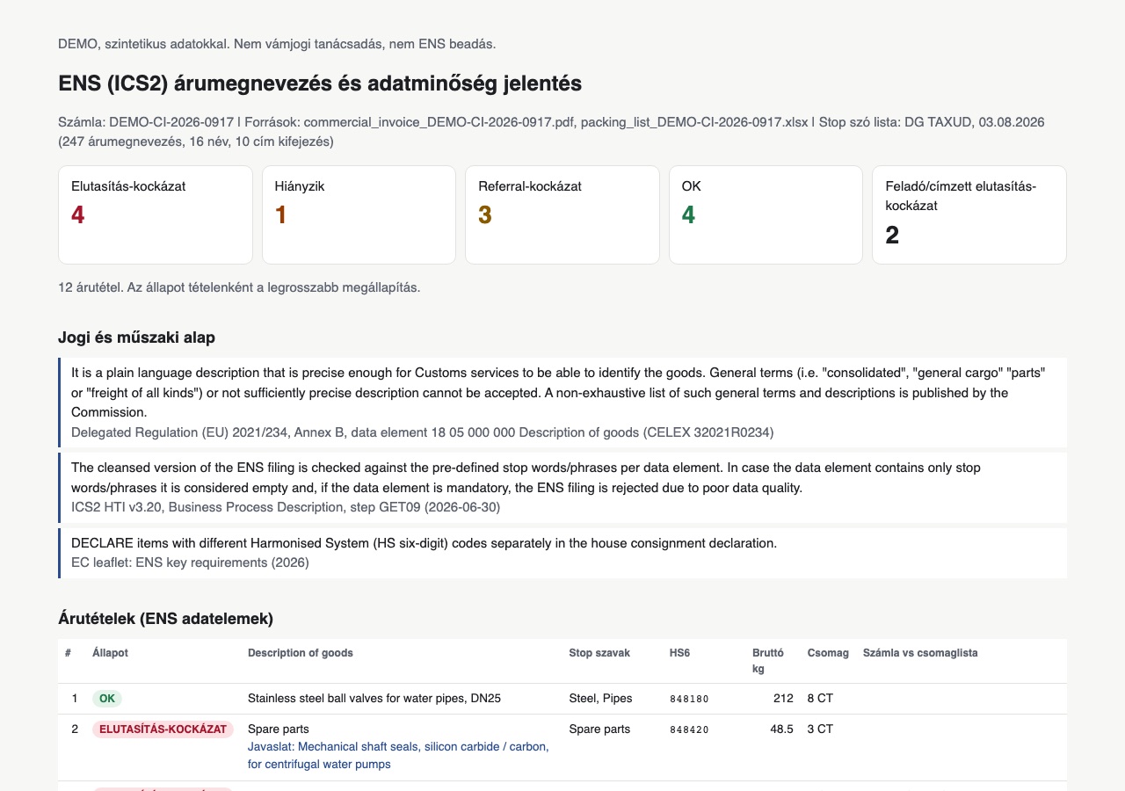Screen dimensions: 1125x791
Task: Click the "Description of goods" column header
Action: pyautogui.click(x=301, y=653)
